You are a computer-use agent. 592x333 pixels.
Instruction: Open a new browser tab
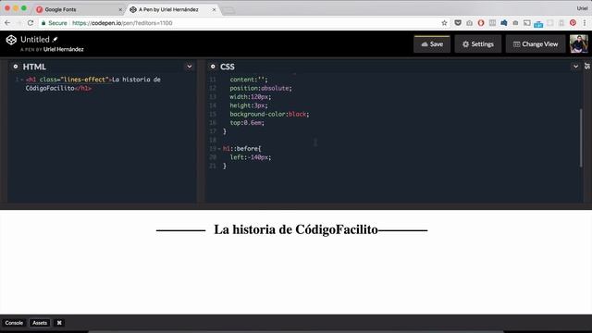[228, 10]
